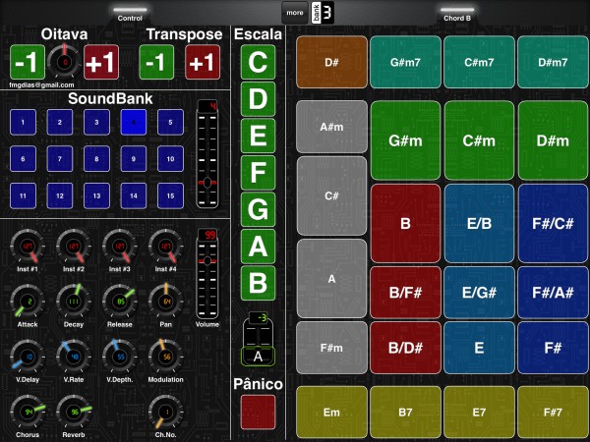Play the E/B chord pad

pos(479,223)
